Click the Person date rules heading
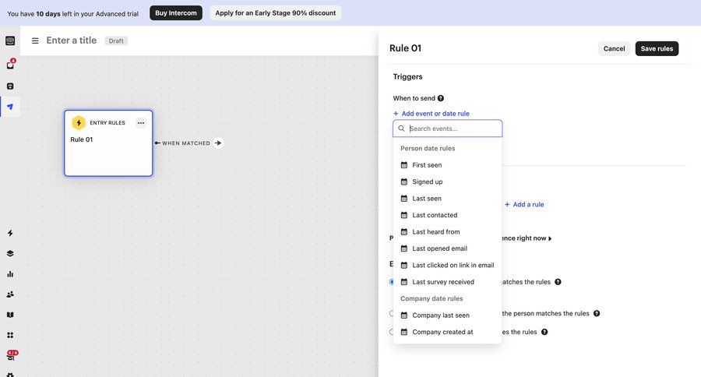Viewport: 701px width, 377px height. 428,149
